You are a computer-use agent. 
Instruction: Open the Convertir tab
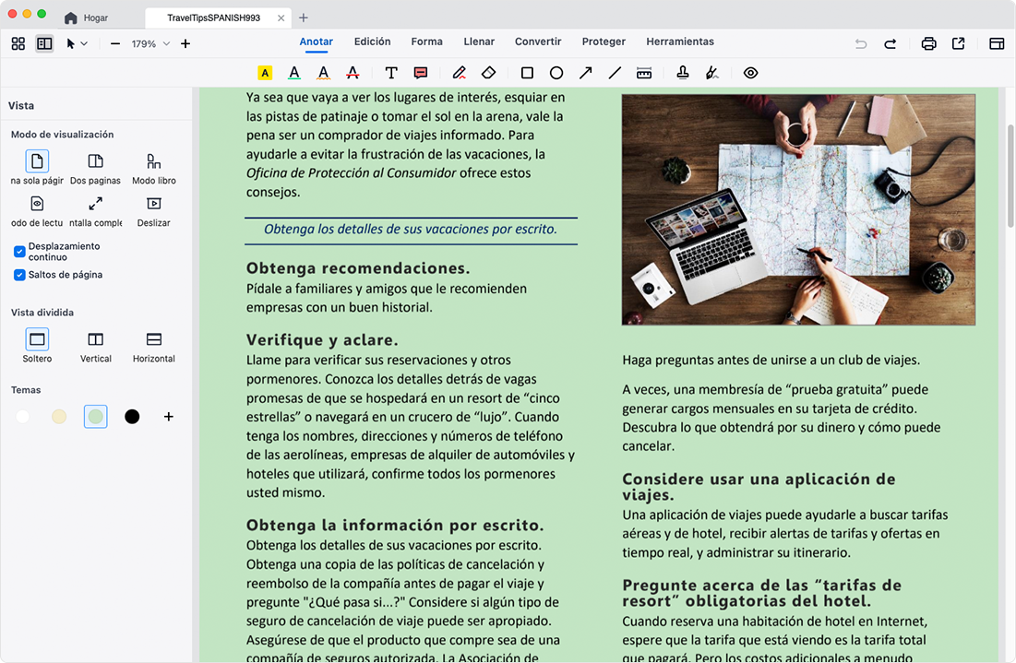pos(538,41)
